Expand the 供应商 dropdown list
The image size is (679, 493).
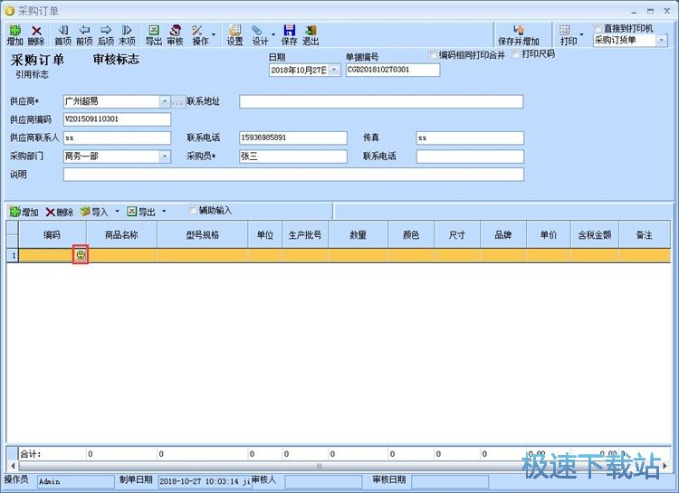coord(164,101)
